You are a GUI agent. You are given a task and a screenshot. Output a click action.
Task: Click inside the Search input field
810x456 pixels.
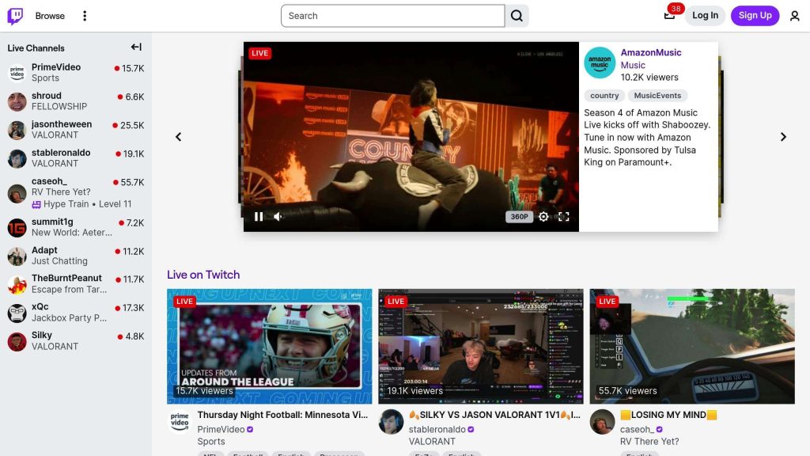click(392, 15)
